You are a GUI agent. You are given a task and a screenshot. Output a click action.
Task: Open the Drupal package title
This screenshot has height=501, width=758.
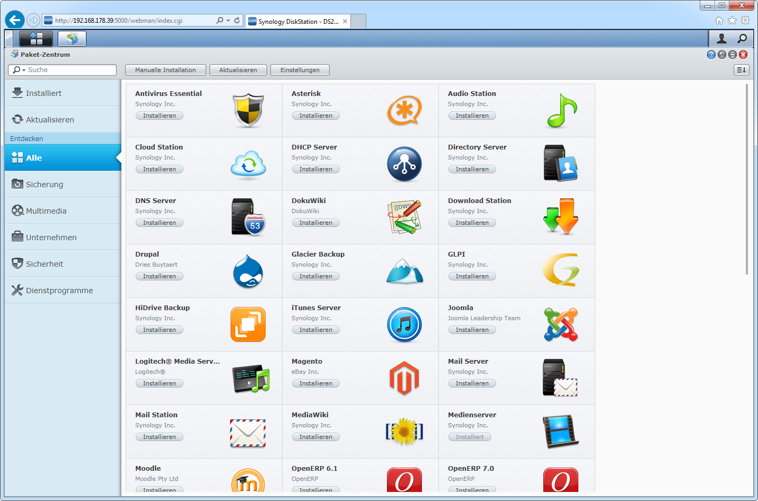pos(147,254)
